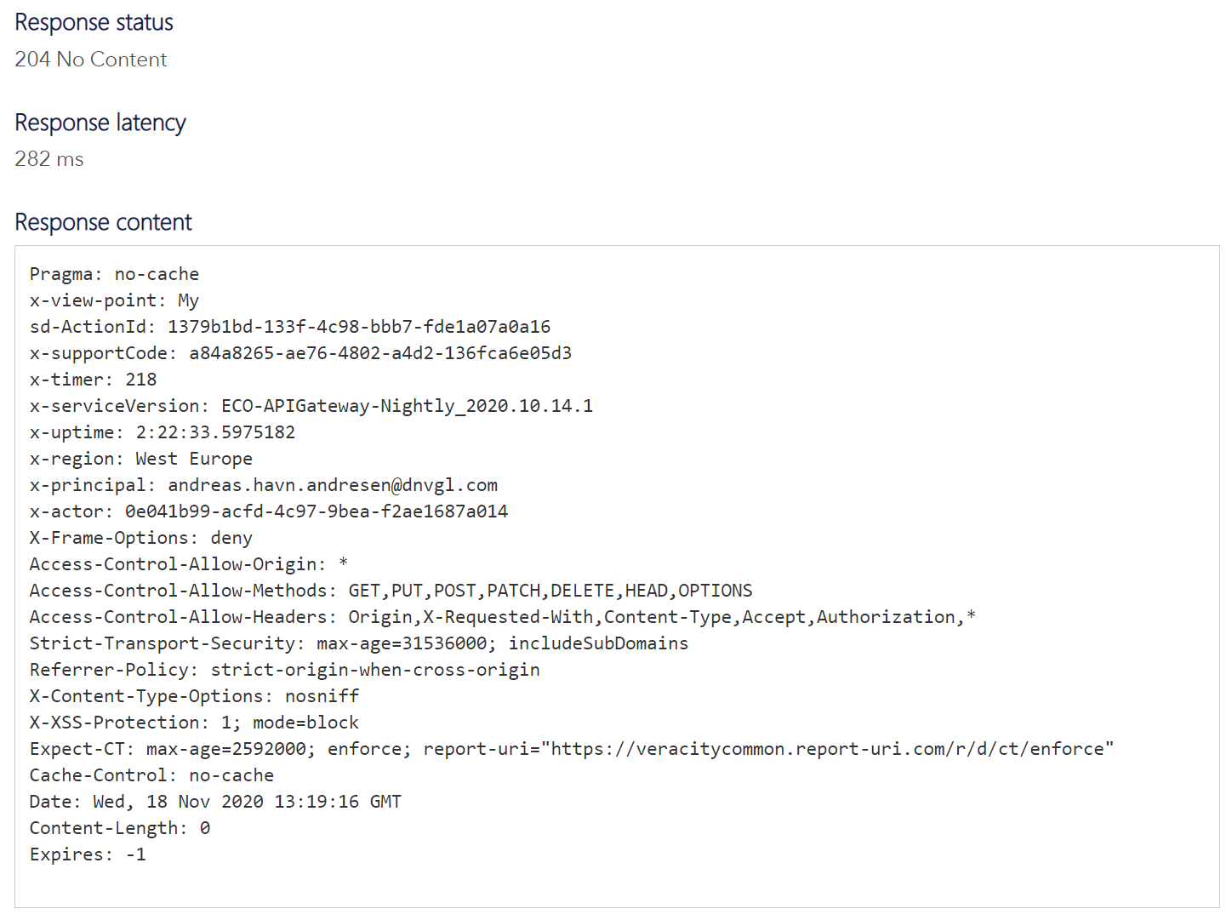1232x920 pixels.
Task: Click the Strict-Transport-Security header line
Action: (x=359, y=643)
